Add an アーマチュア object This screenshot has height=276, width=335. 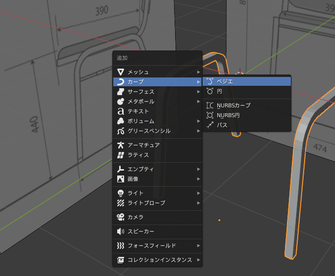click(157, 145)
